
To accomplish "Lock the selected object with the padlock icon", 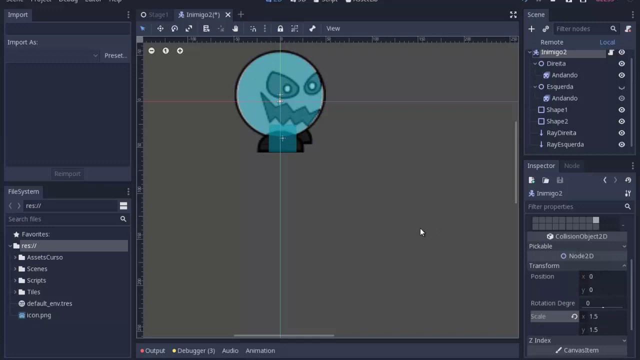I will click(280, 28).
